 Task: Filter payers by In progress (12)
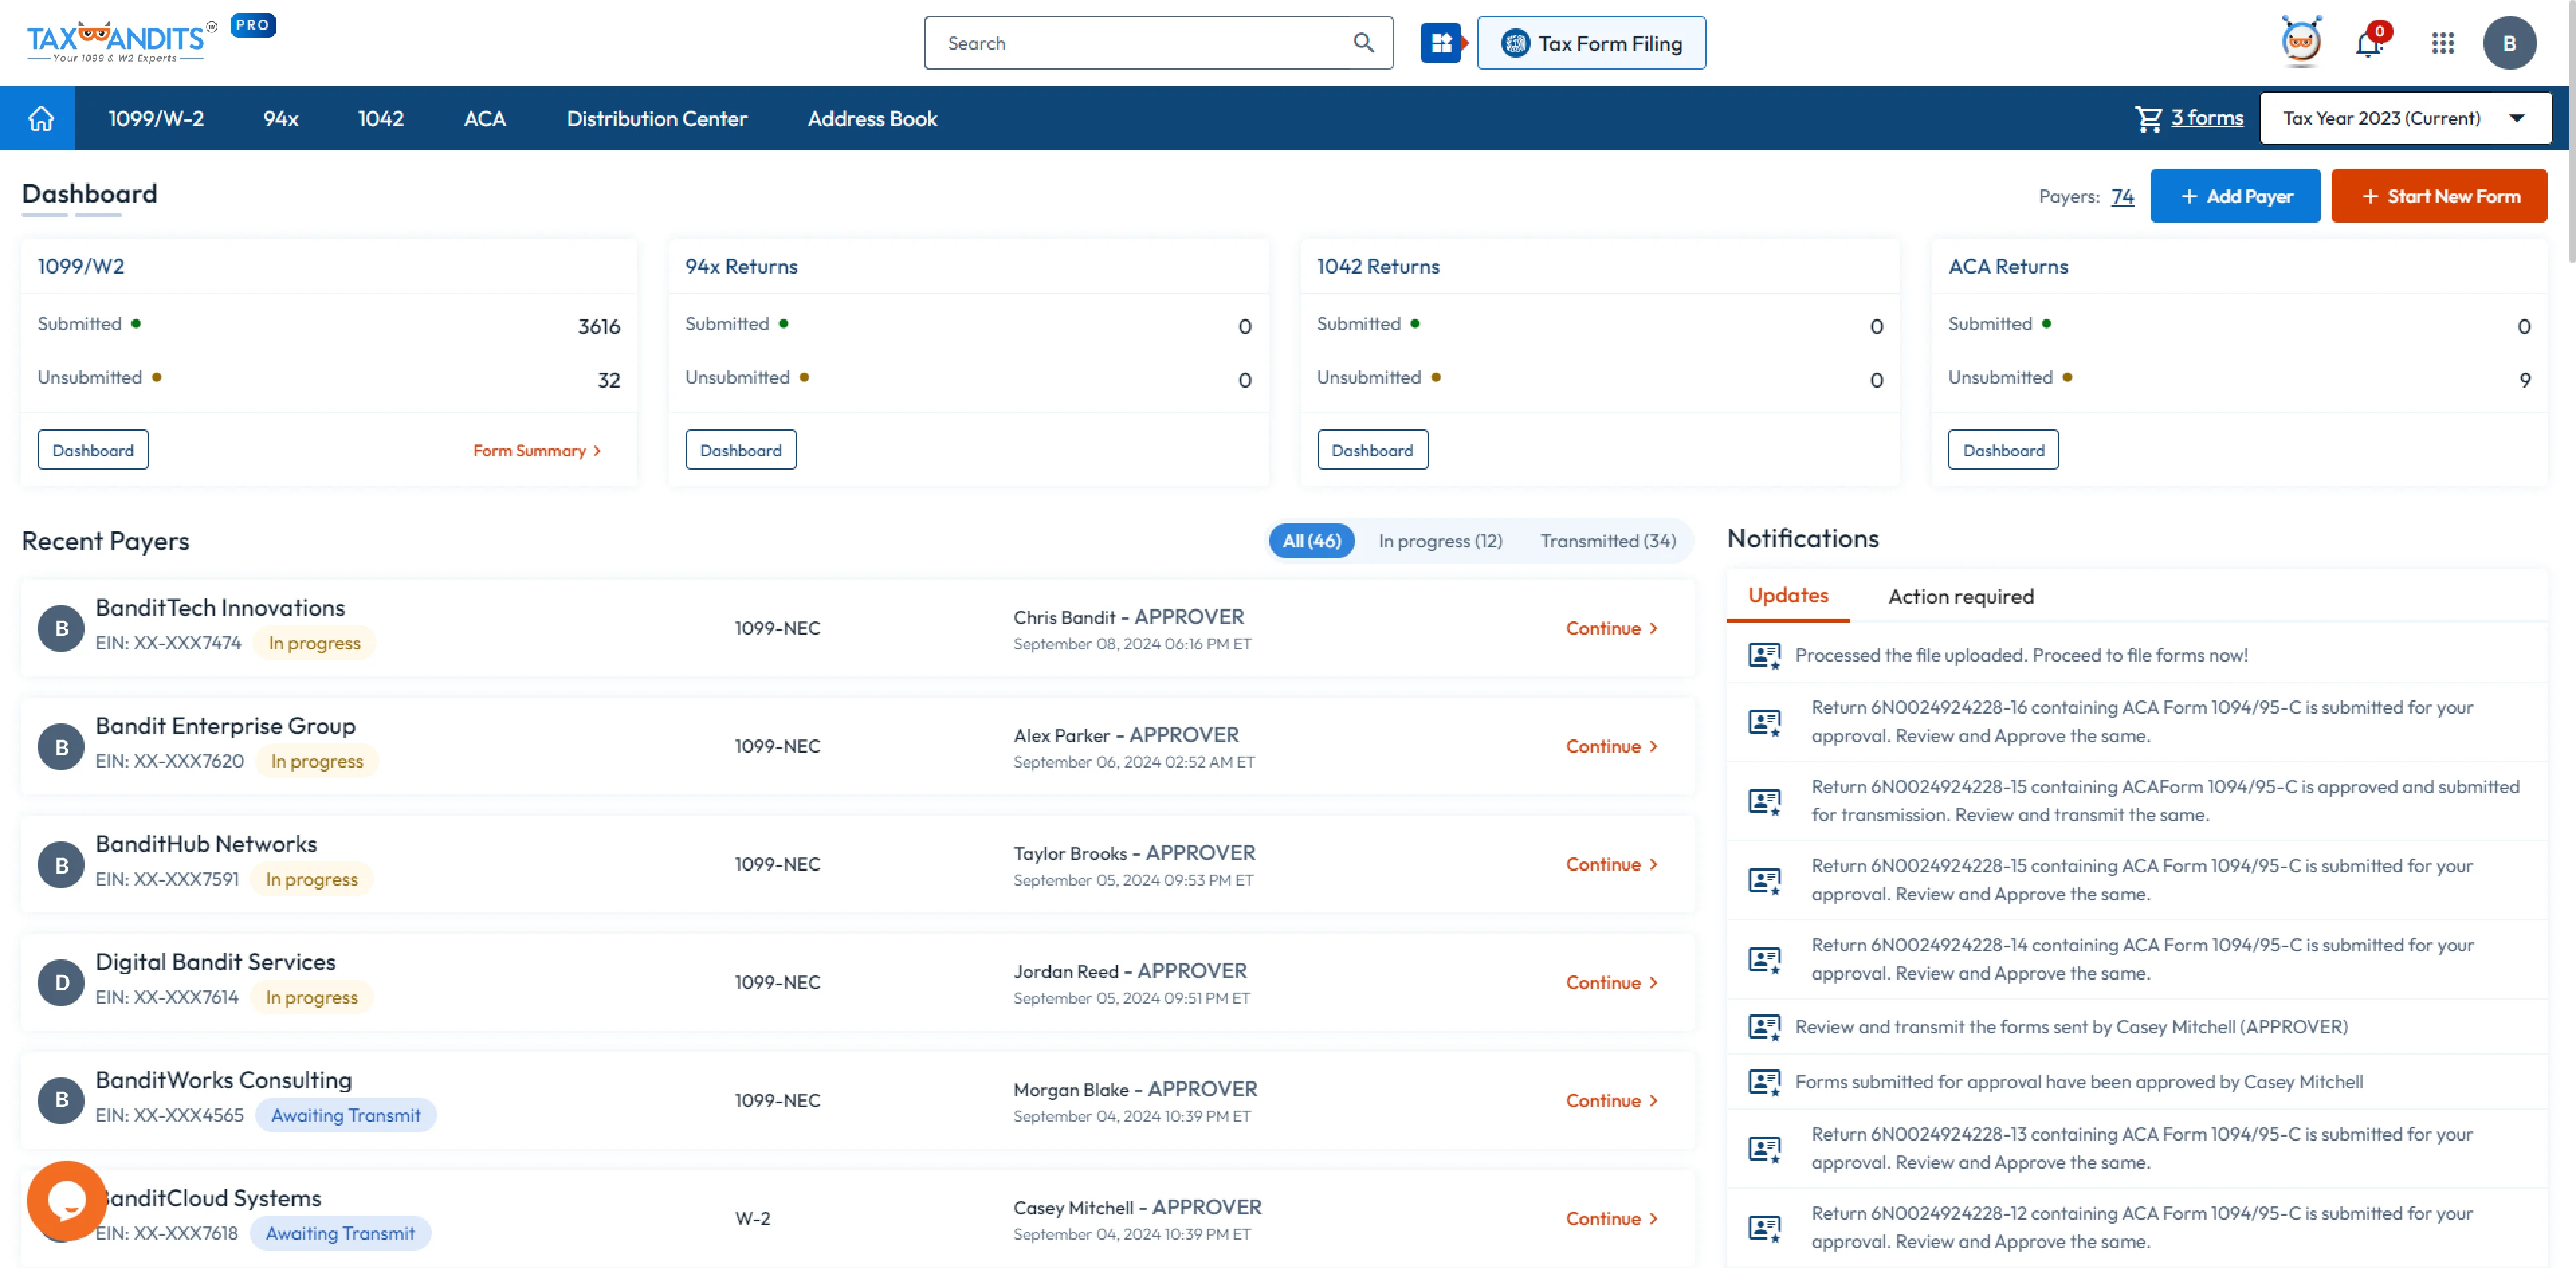point(1440,541)
